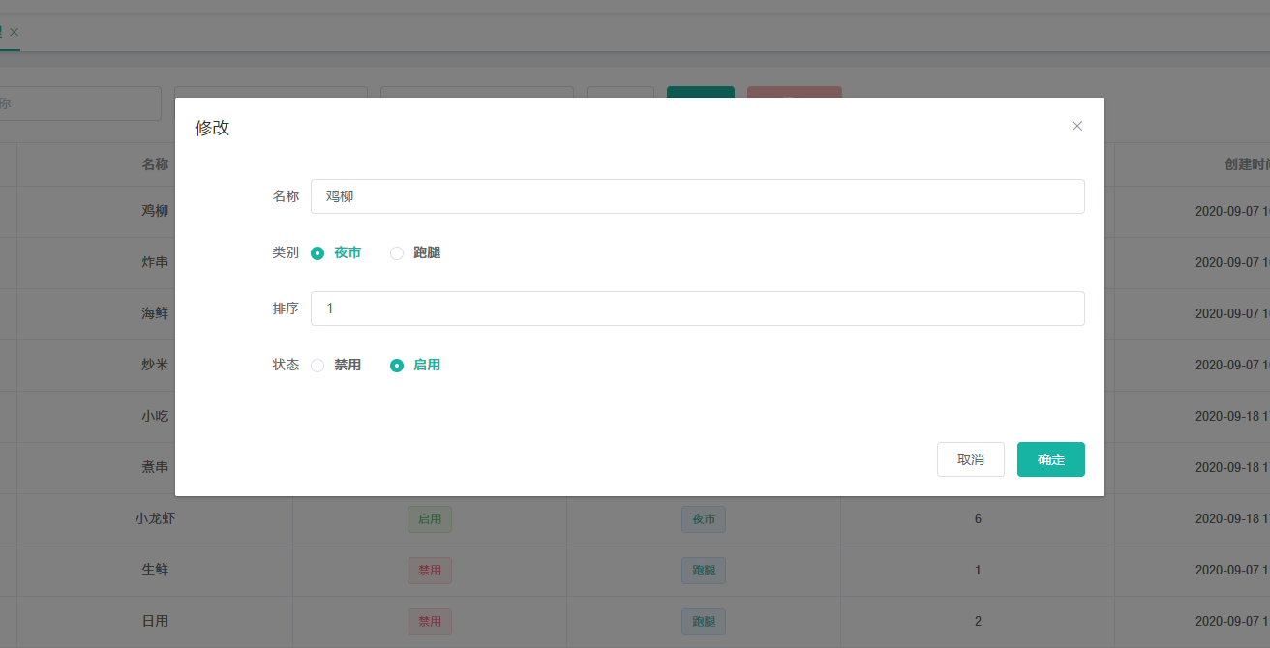Close the 修改 dialog with X icon

click(1076, 126)
